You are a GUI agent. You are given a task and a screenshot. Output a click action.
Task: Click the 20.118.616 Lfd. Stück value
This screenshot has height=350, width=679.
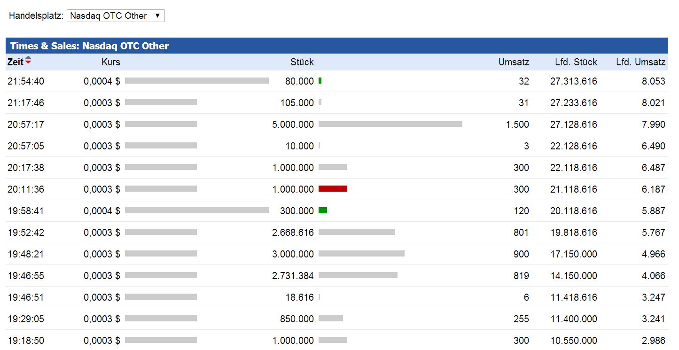tap(574, 211)
